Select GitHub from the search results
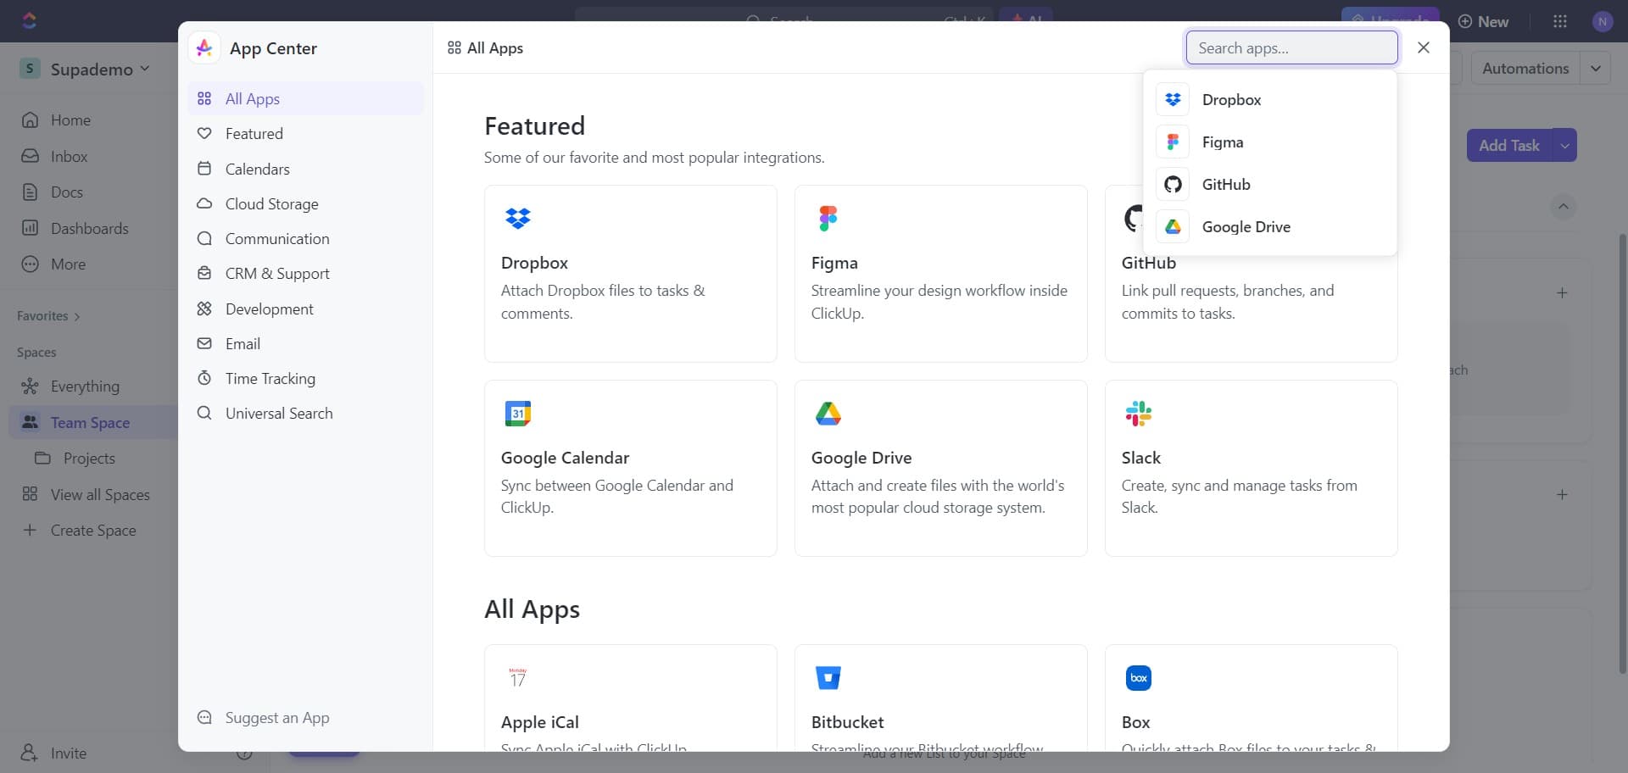Image resolution: width=1628 pixels, height=773 pixels. pos(1226,184)
